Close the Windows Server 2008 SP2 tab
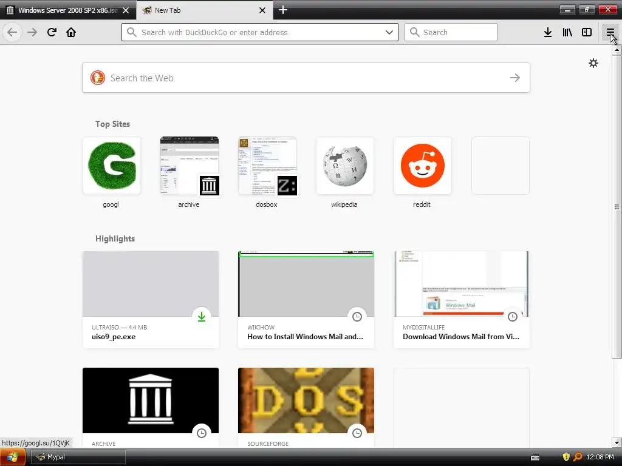622x466 pixels. point(126,10)
